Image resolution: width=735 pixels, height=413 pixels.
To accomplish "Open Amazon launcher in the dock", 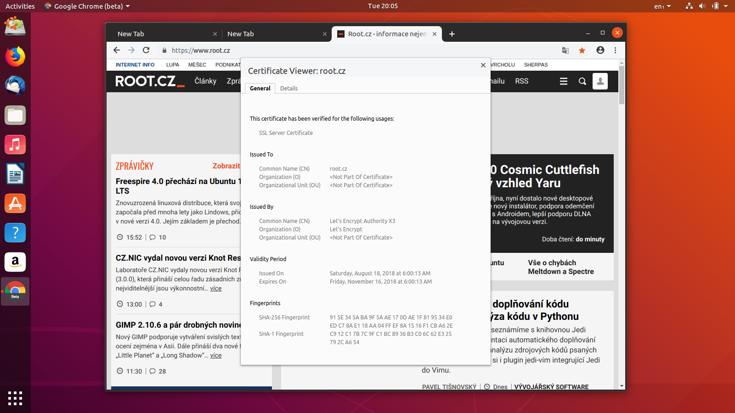I will coord(15,262).
